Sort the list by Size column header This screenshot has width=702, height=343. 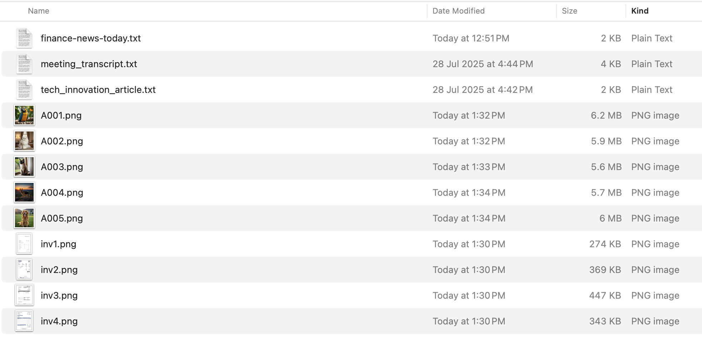click(569, 11)
